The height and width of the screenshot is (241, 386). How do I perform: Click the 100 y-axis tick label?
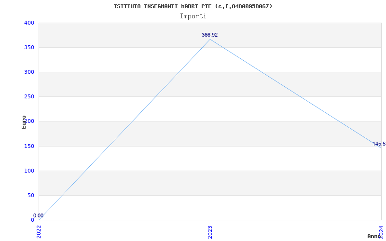tap(29, 171)
